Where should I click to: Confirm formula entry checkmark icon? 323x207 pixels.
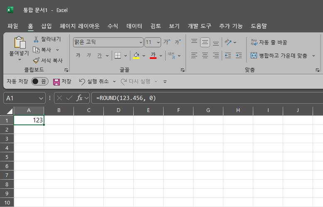[x=69, y=98]
